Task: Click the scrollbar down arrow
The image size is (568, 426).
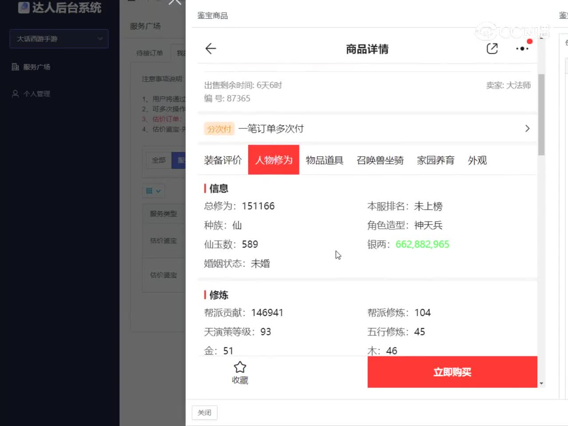Action: (541, 383)
